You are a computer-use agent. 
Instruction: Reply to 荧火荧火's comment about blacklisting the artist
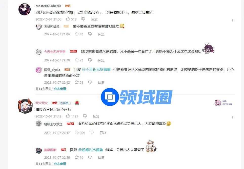(x=96, y=116)
